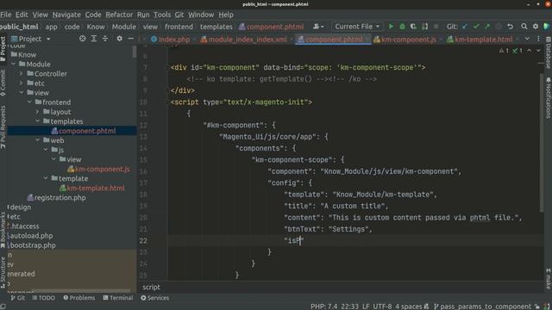
Task: Open Git tool window at bottom
Action: click(17, 298)
